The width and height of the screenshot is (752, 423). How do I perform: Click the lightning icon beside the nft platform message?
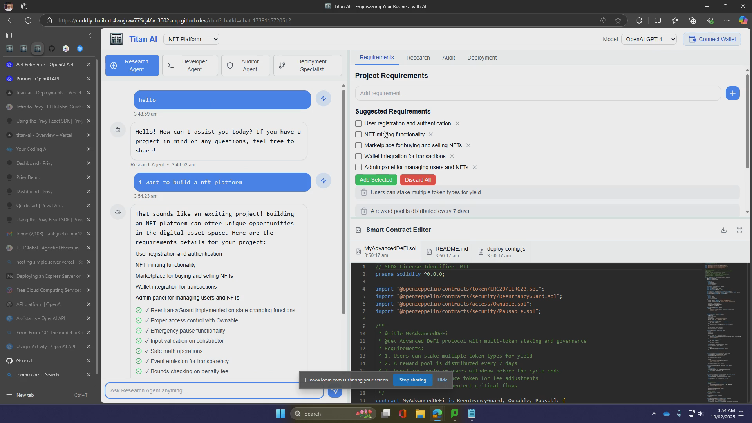(x=324, y=181)
